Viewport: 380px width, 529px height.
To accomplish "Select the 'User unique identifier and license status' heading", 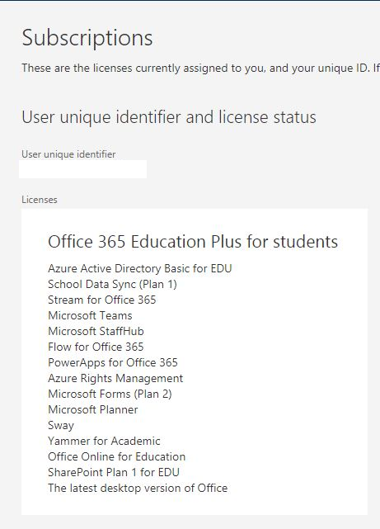I will click(169, 117).
